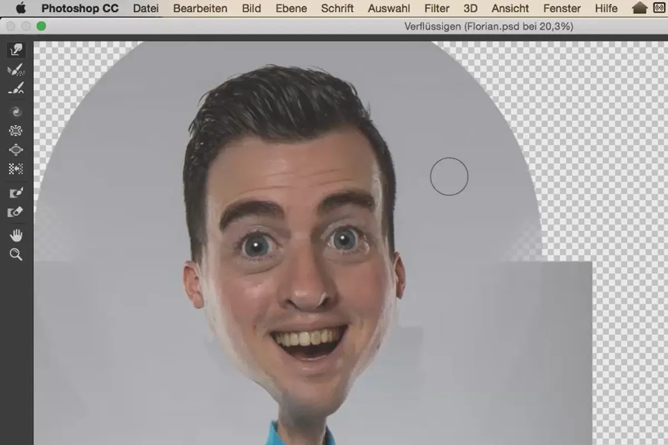The height and width of the screenshot is (445, 668).
Task: Select the Forward Warp tool
Action: tap(16, 50)
